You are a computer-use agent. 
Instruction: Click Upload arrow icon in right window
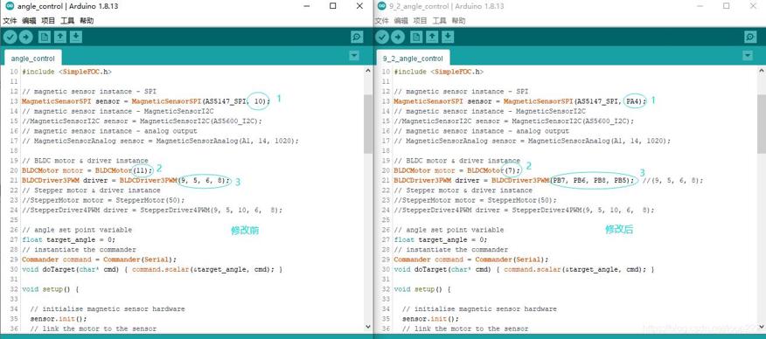click(x=398, y=37)
